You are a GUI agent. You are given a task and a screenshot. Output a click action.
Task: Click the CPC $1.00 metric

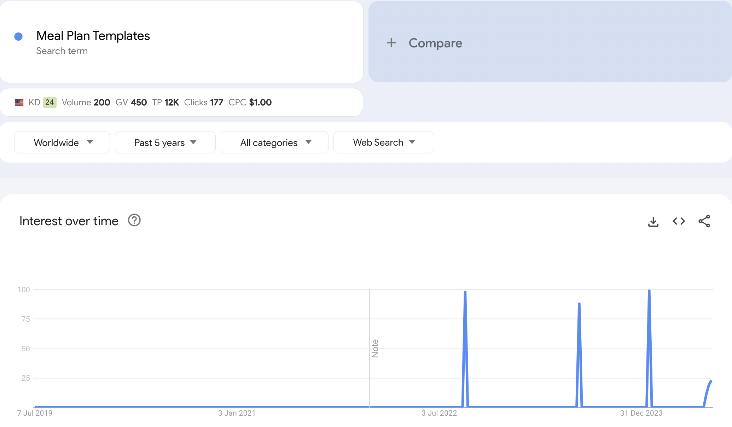[x=250, y=103]
